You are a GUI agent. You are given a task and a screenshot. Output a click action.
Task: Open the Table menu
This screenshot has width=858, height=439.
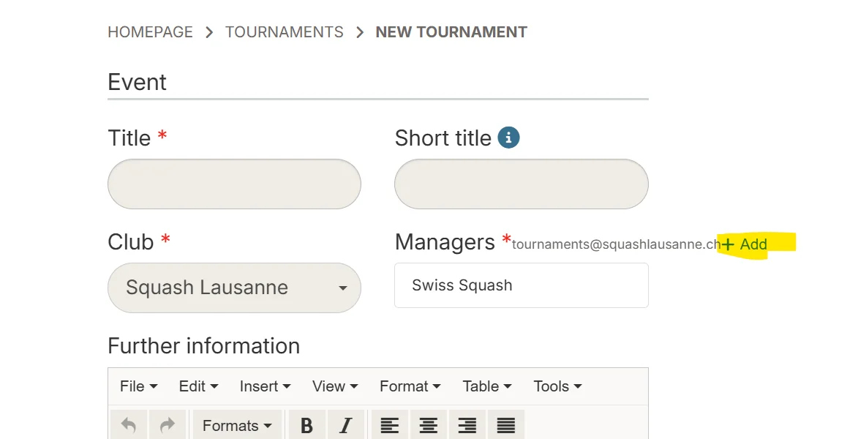point(487,386)
